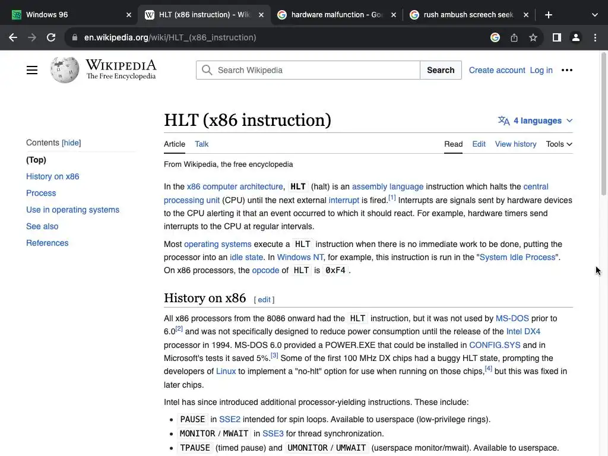Open the Edit tab

click(x=479, y=144)
